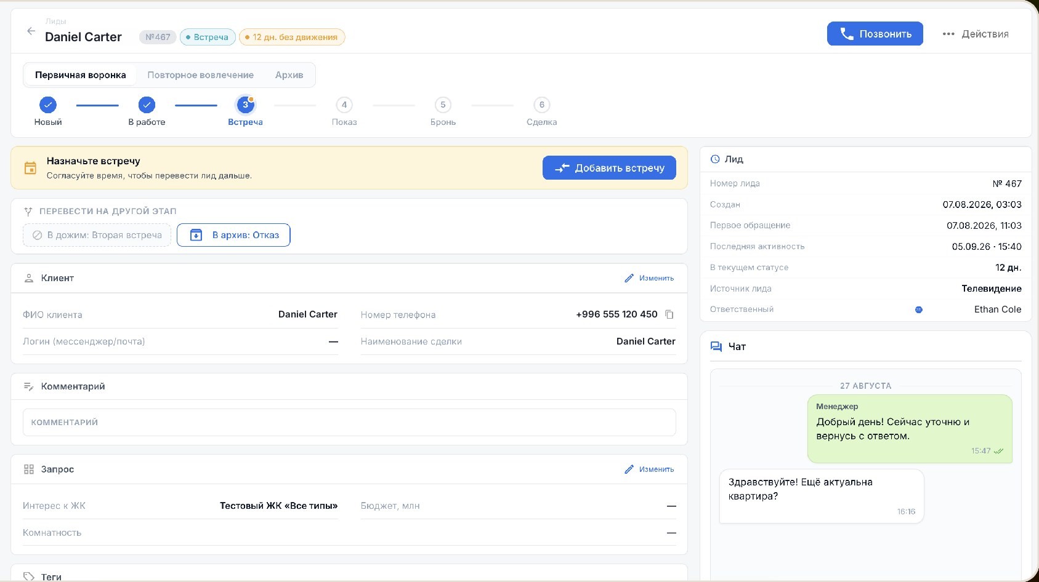Click В дожим: Вторая встреча button
This screenshot has width=1039, height=582.
pos(97,235)
